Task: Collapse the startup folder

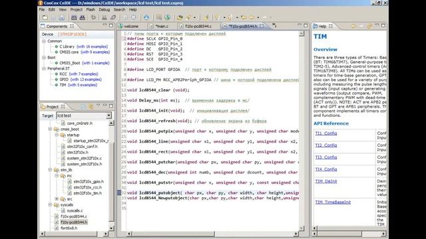Action: (57, 135)
